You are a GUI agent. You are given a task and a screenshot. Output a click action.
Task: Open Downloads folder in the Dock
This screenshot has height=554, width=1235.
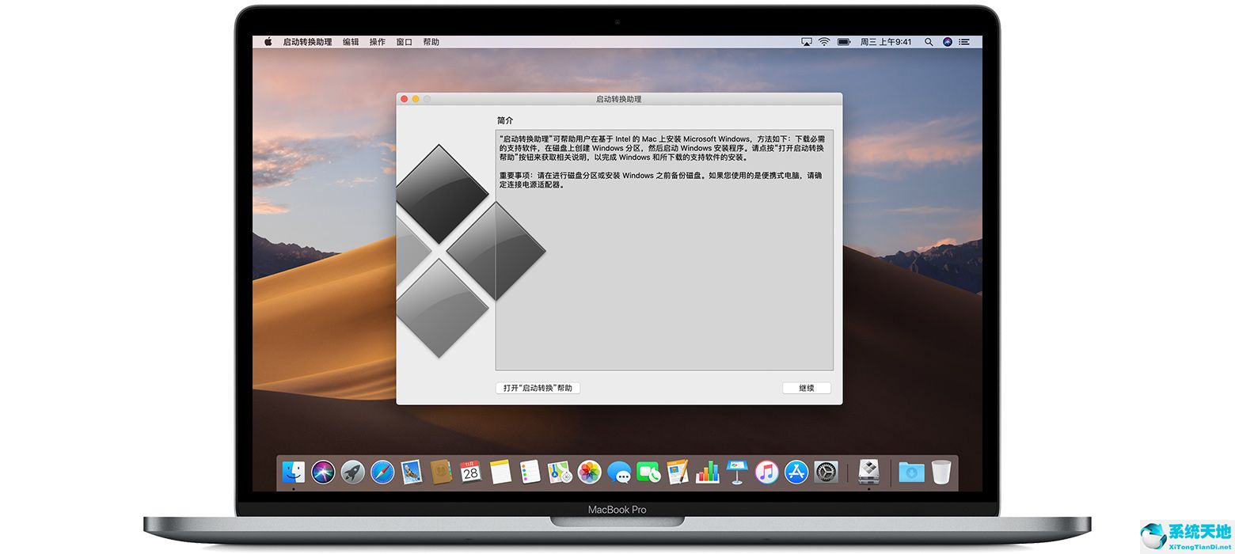911,472
